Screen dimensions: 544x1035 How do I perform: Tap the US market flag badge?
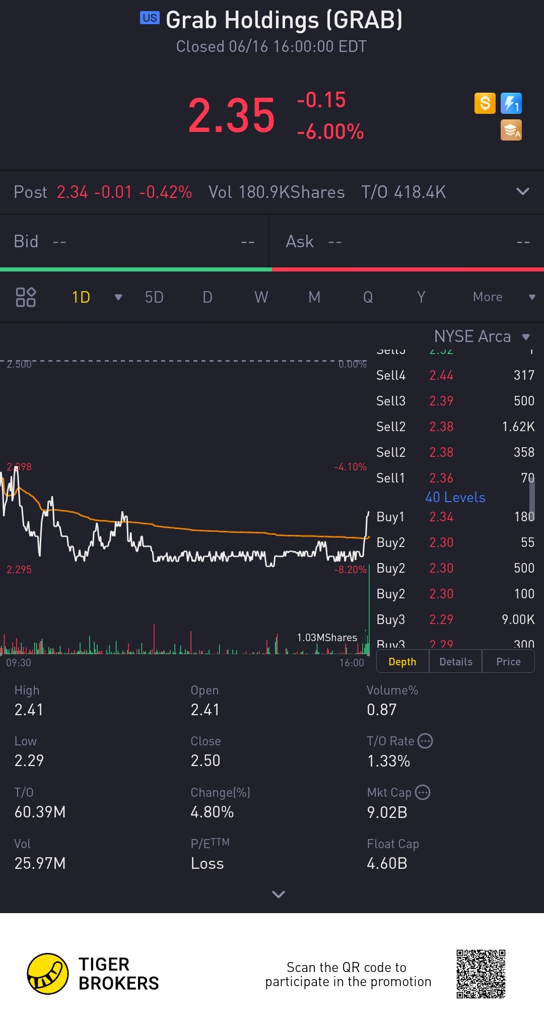(x=150, y=18)
